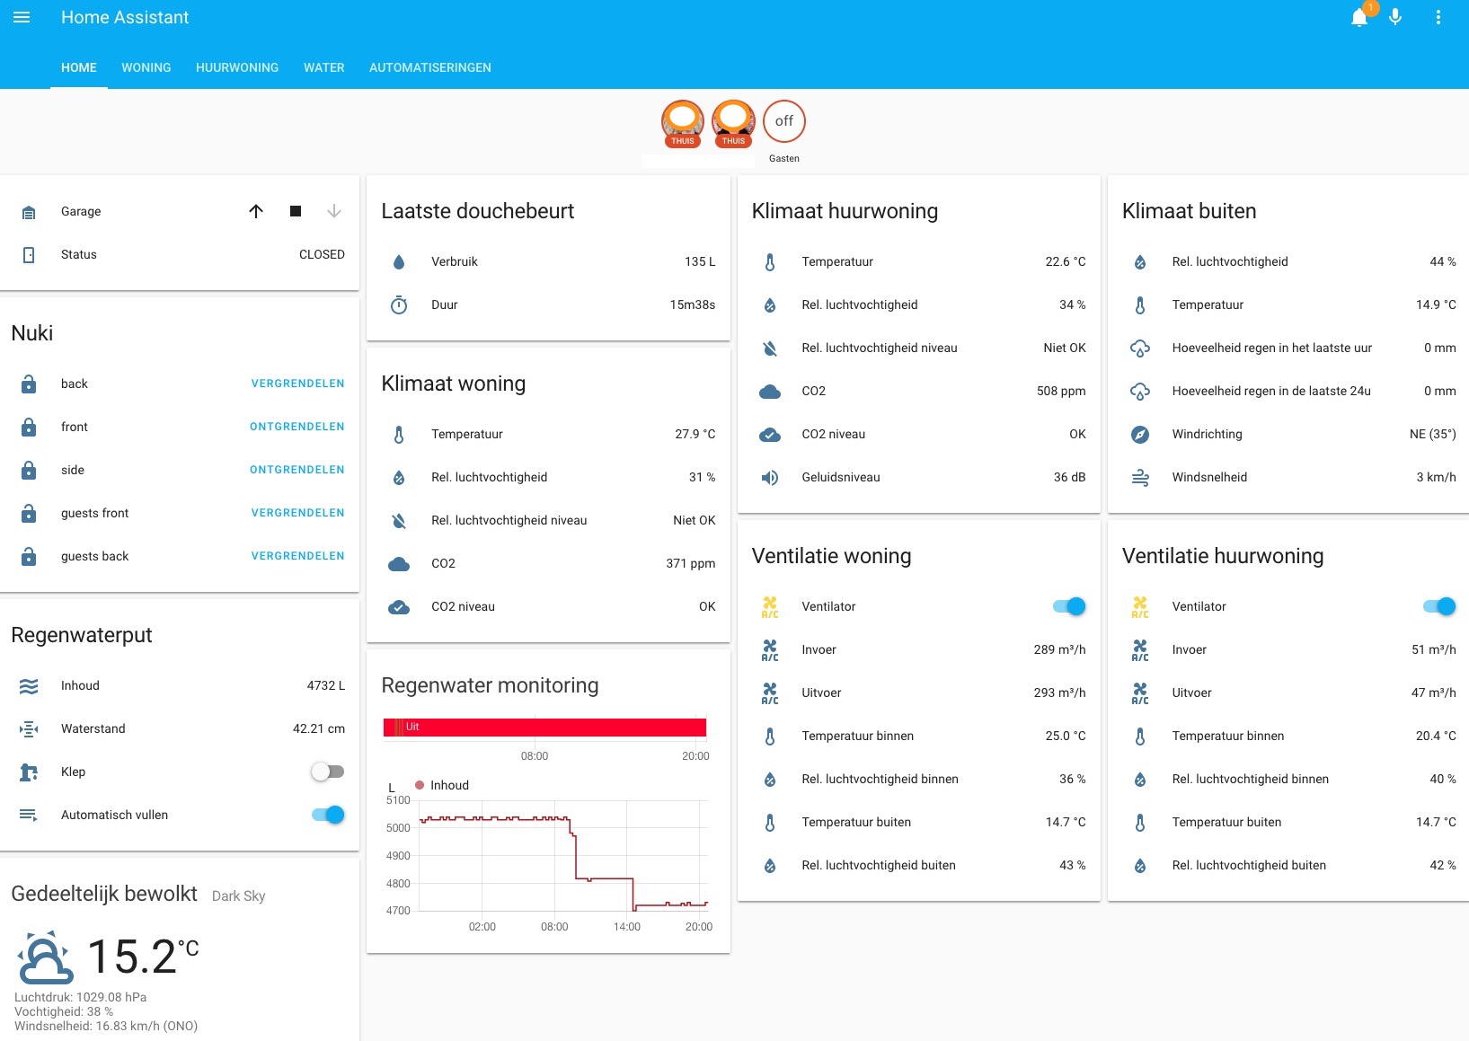Click the Gasten off badge
The width and height of the screenshot is (1469, 1041).
[783, 121]
